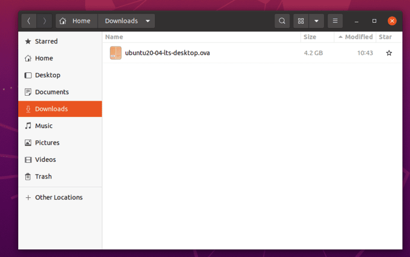Click the ubuntu20-04-lts-desktop.ova file icon

[x=115, y=53]
